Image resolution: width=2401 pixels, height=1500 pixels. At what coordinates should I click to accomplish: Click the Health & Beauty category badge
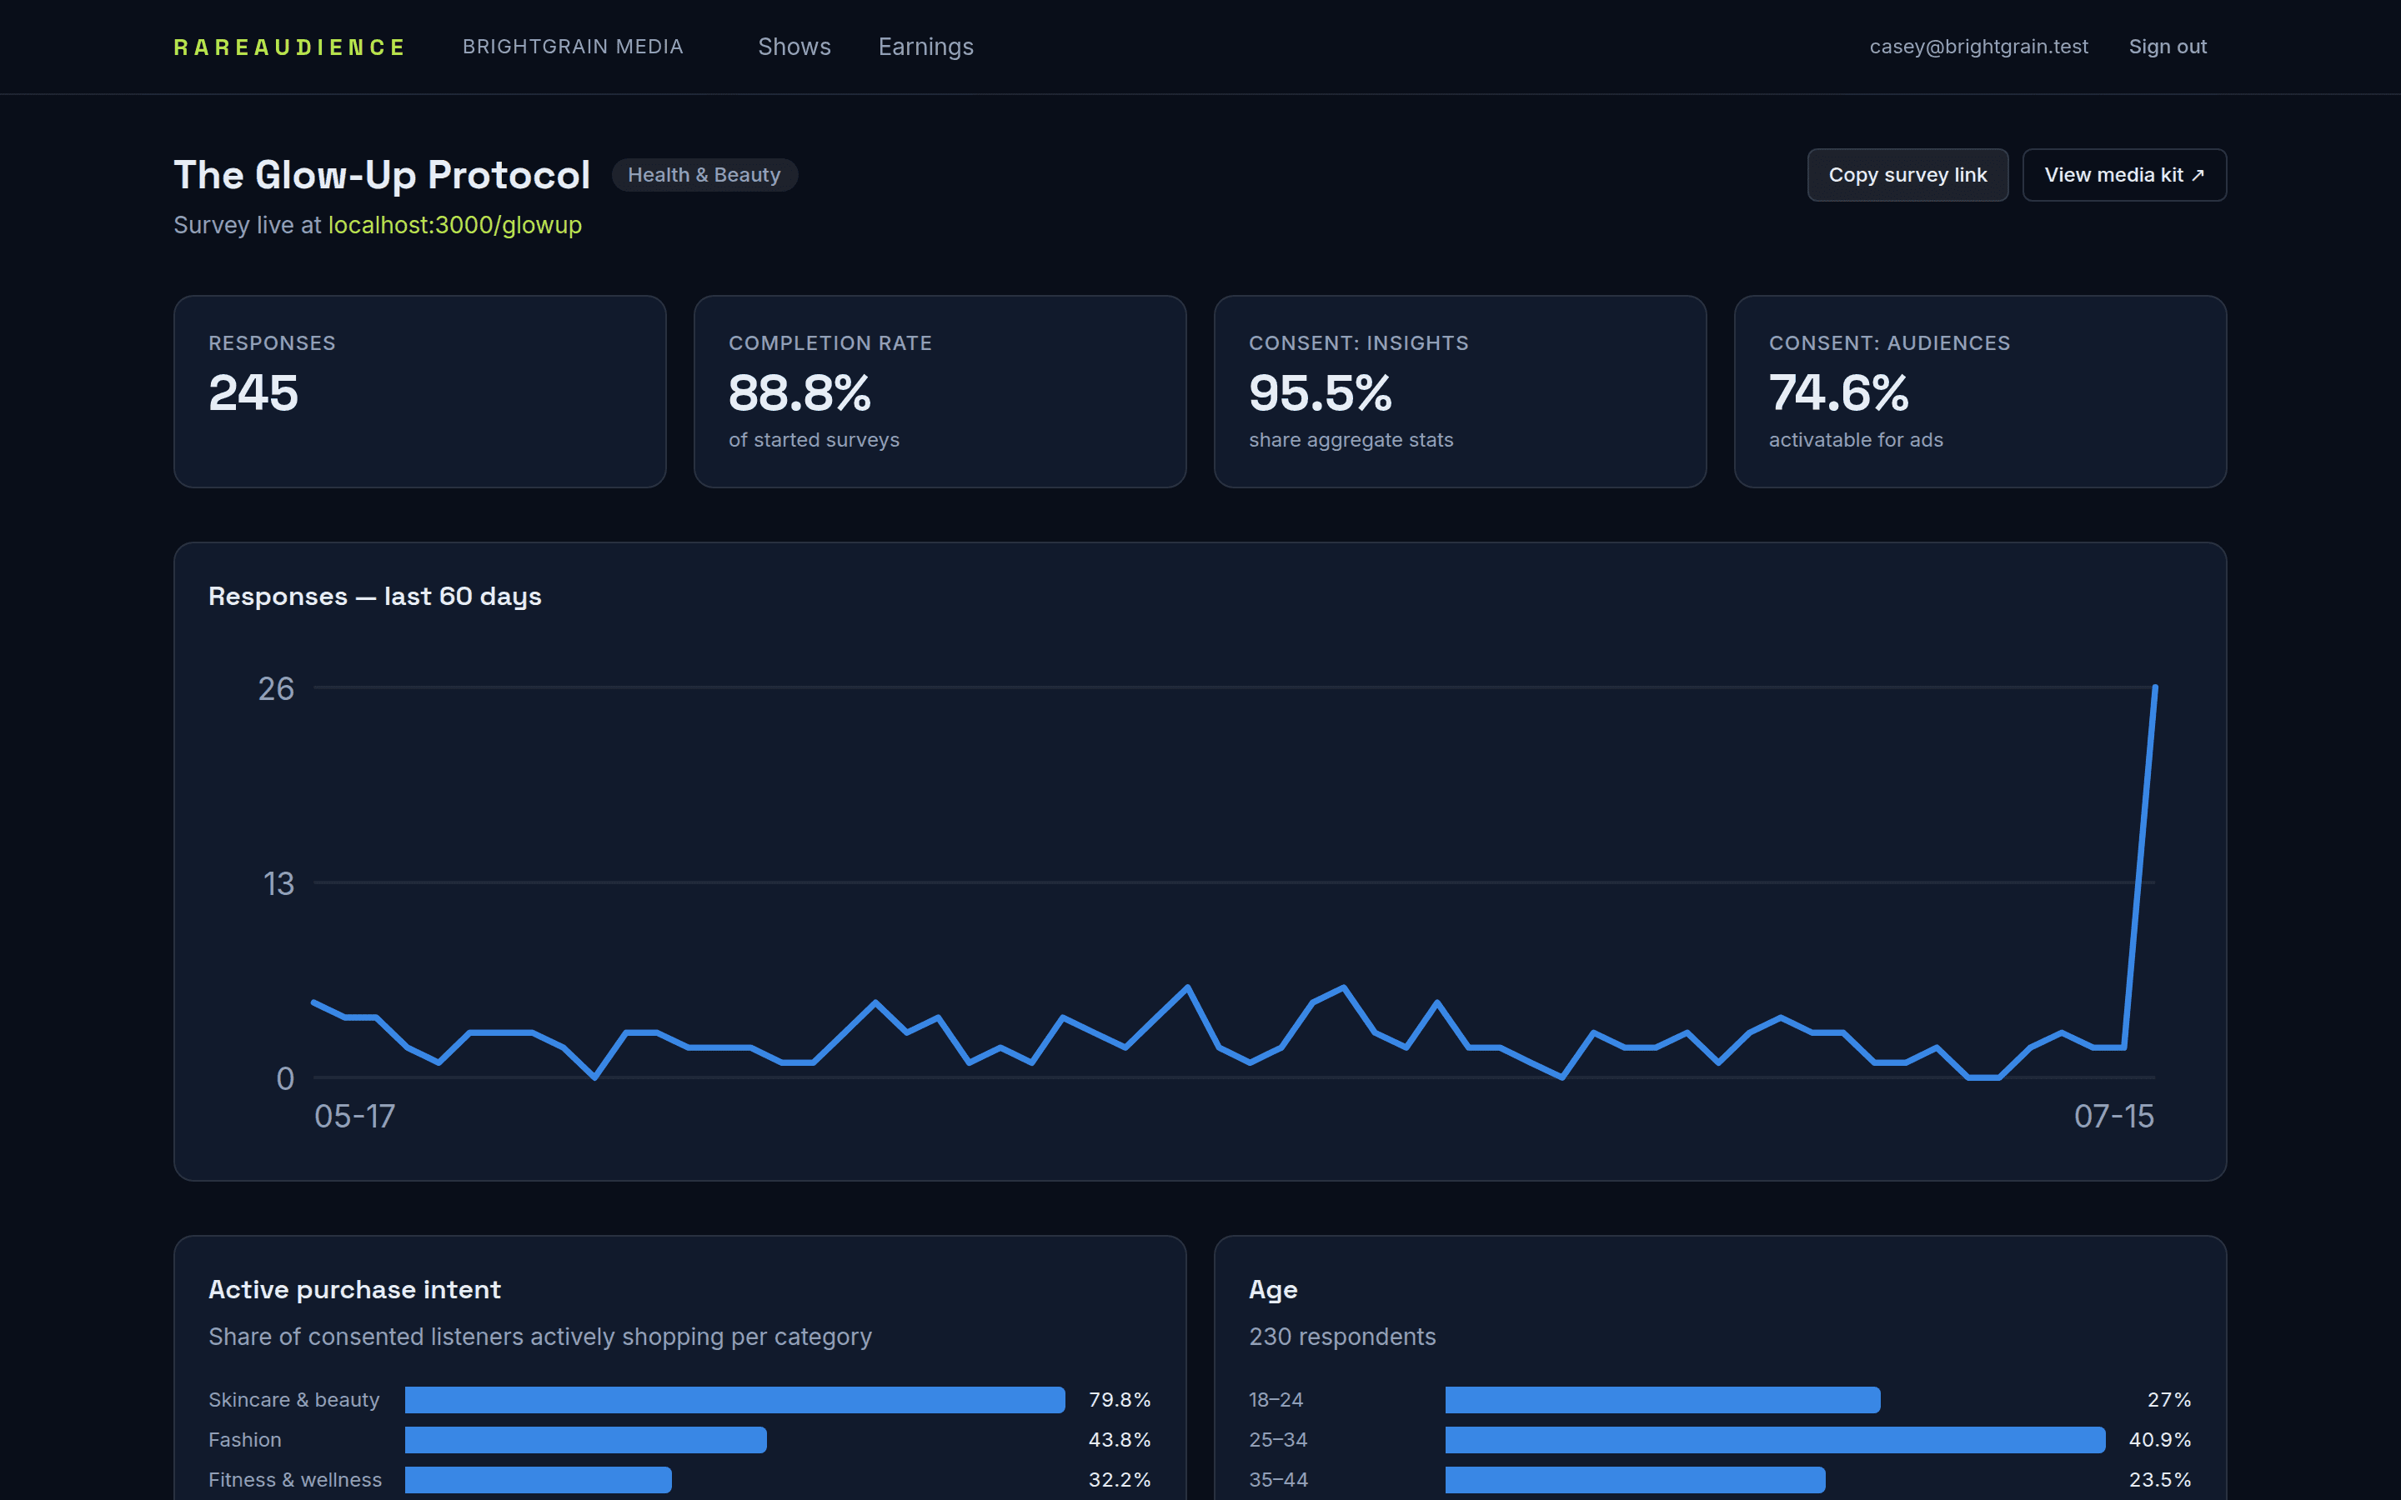pos(704,175)
